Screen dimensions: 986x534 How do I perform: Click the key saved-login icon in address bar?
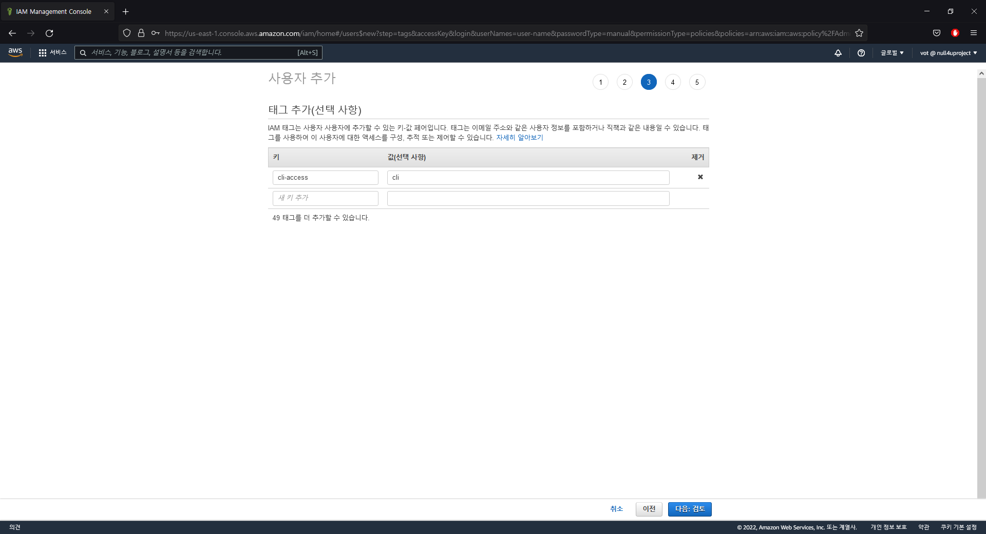[x=156, y=33]
